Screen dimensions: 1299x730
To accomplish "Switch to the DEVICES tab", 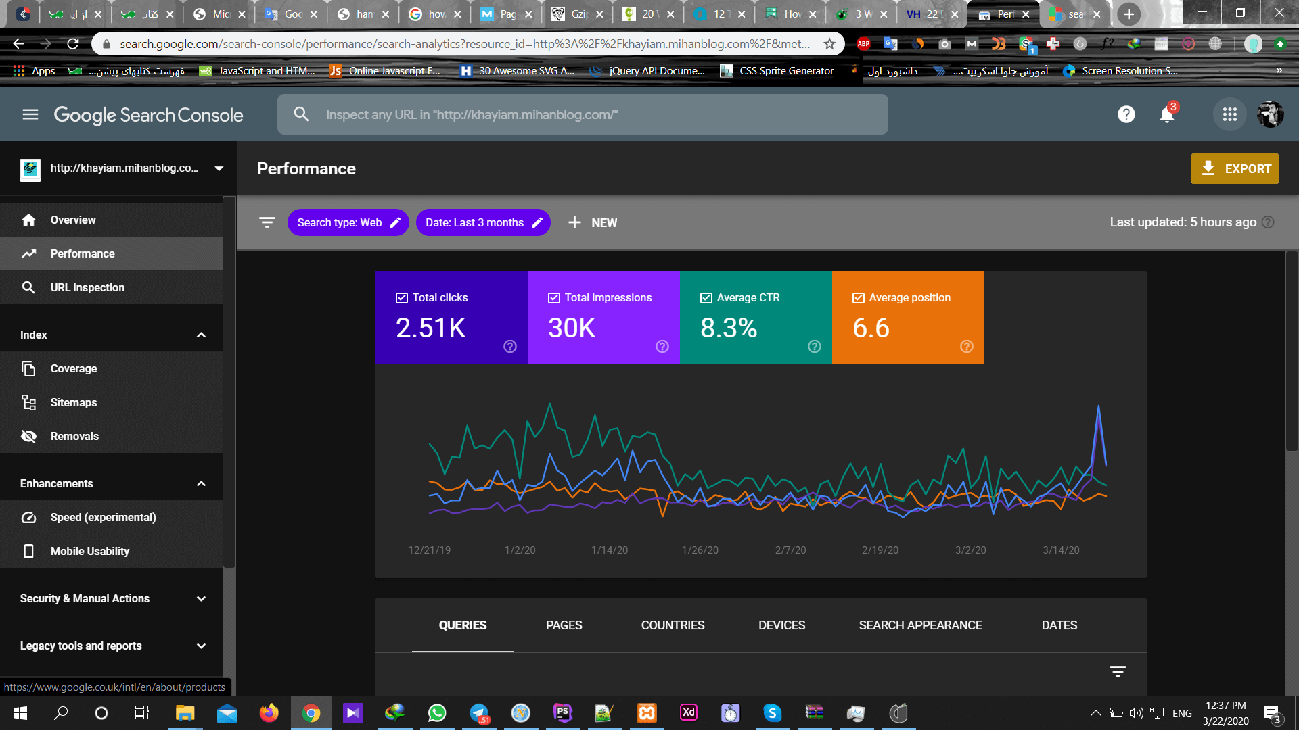I will pyautogui.click(x=781, y=625).
